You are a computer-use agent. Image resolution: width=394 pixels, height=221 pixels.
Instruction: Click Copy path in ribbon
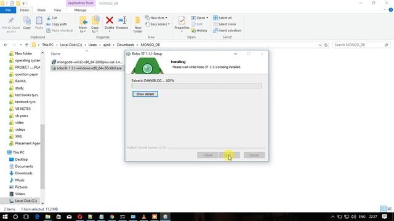[57, 25]
